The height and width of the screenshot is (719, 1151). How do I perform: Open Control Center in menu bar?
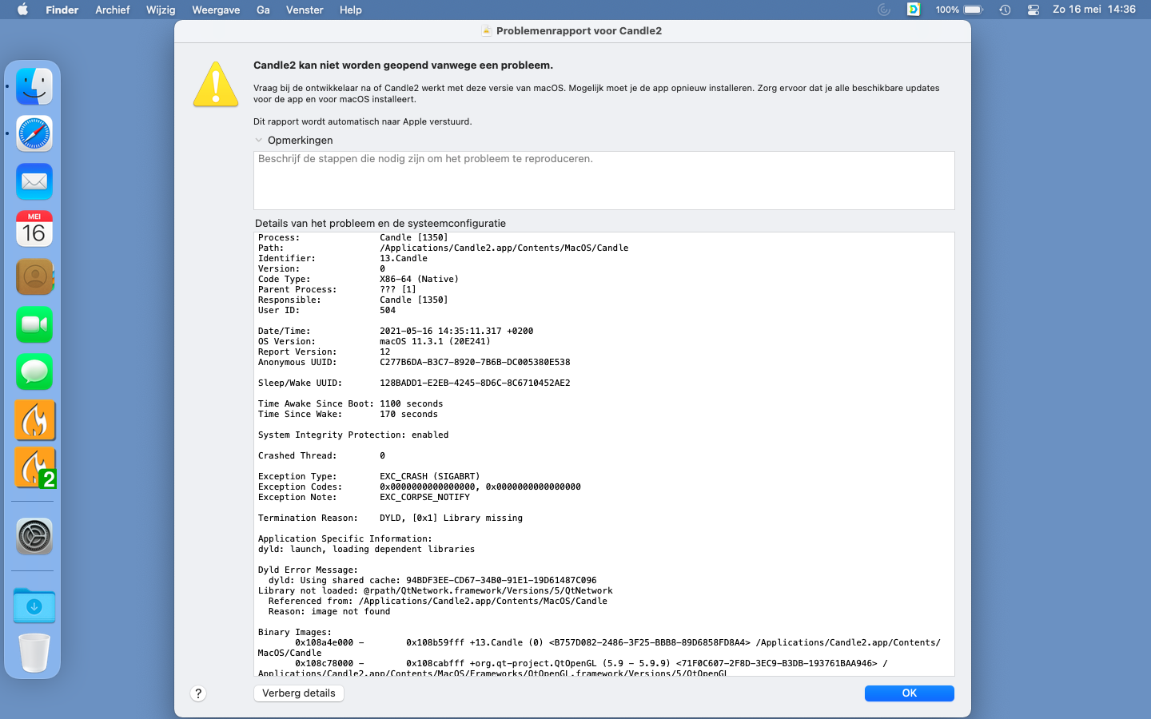tap(1034, 10)
